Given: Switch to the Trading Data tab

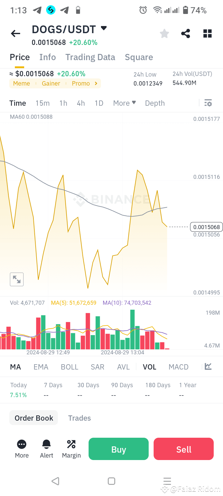Looking at the screenshot, I should (90, 57).
